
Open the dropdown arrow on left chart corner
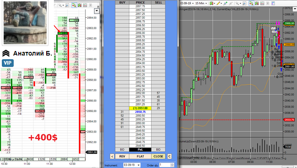pos(97,11)
